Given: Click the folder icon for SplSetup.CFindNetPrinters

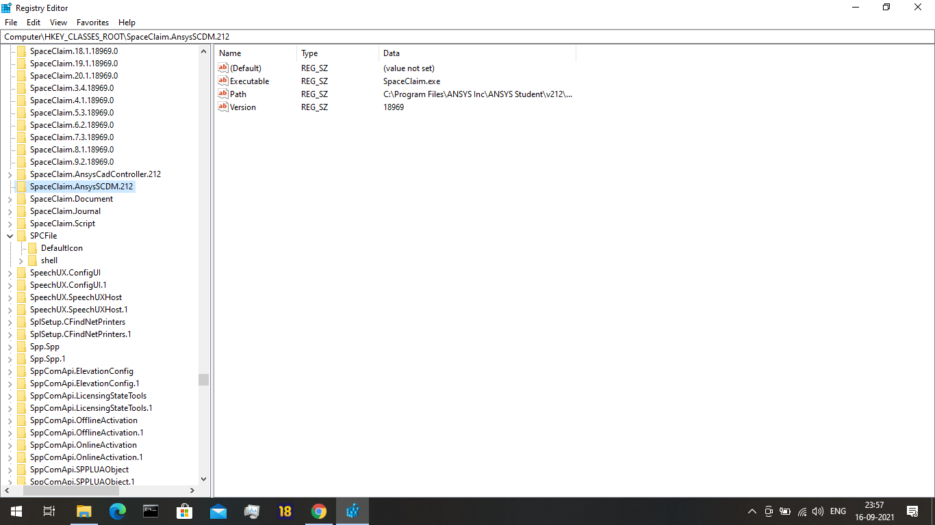Looking at the screenshot, I should (21, 322).
